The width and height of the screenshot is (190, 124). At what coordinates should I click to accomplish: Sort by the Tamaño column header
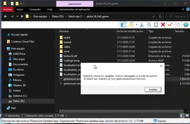click(179, 31)
